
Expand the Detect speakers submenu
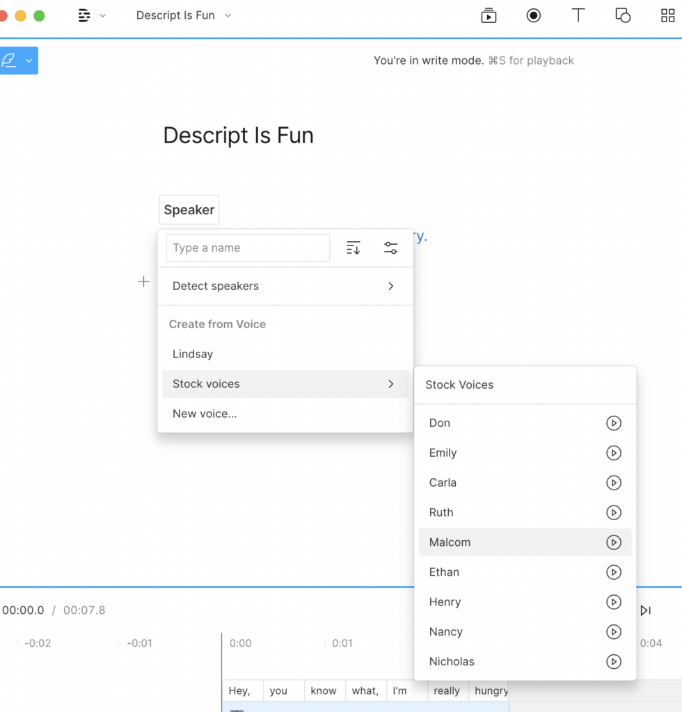(390, 286)
